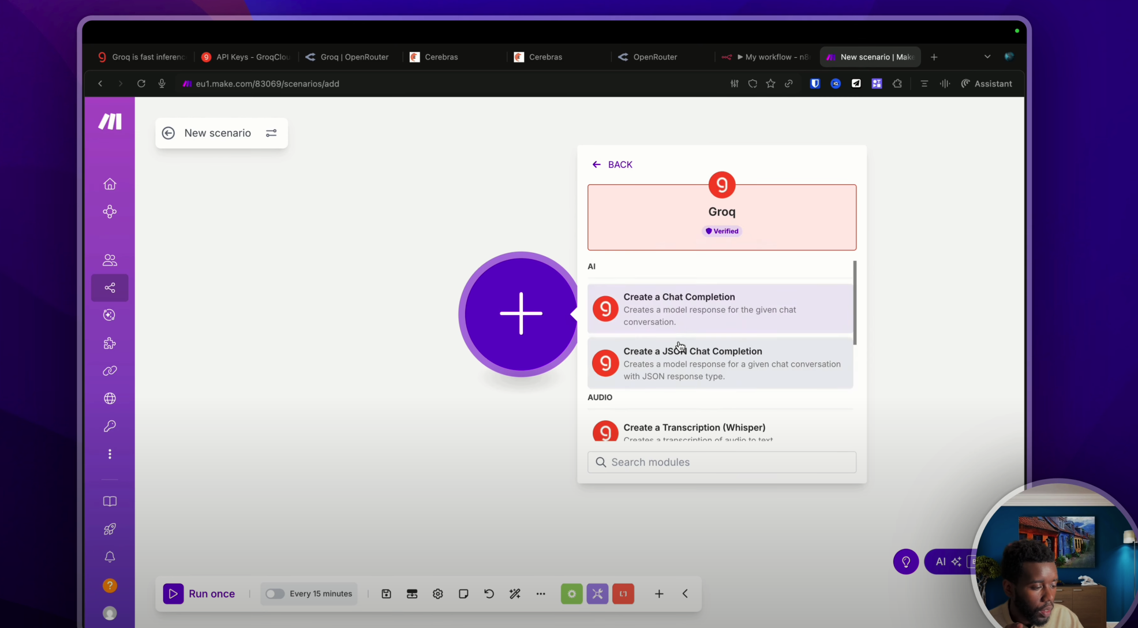
Task: Click the big purple plus module circle
Action: (x=521, y=314)
